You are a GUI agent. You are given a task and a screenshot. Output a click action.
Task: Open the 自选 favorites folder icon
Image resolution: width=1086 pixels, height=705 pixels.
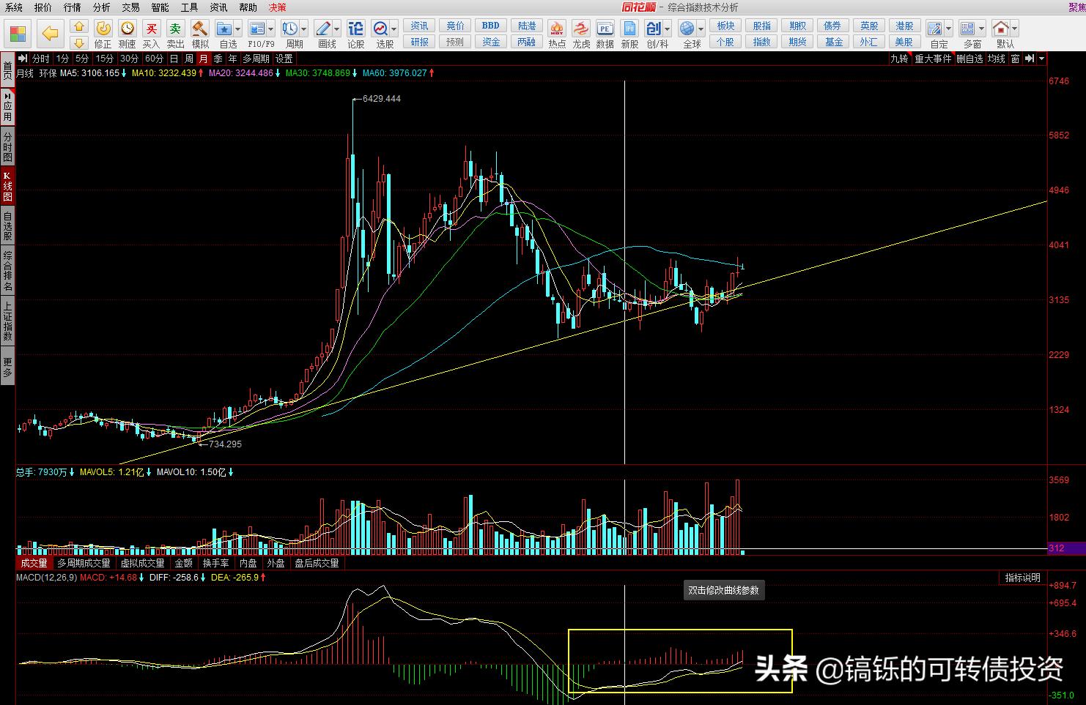point(224,29)
